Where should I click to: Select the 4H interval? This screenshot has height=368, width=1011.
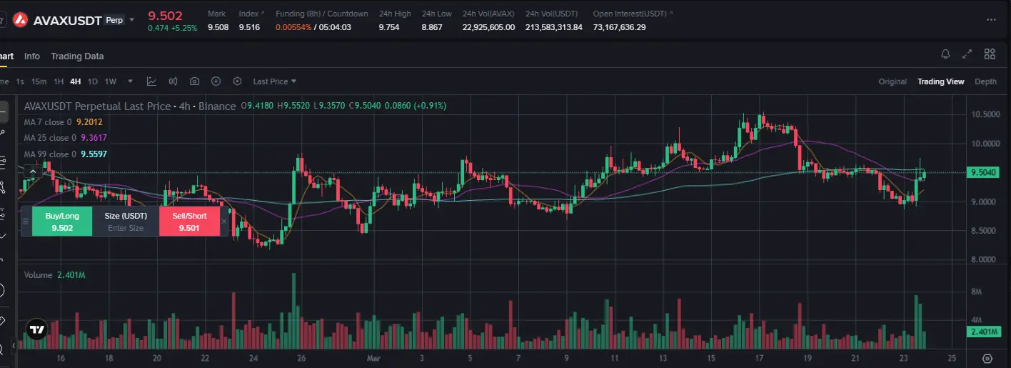[x=75, y=81]
